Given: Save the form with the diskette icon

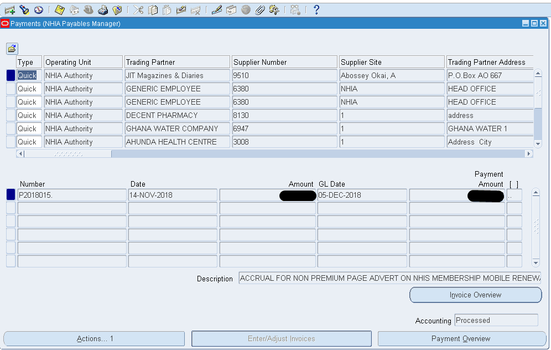Looking at the screenshot, I should tap(60, 10).
